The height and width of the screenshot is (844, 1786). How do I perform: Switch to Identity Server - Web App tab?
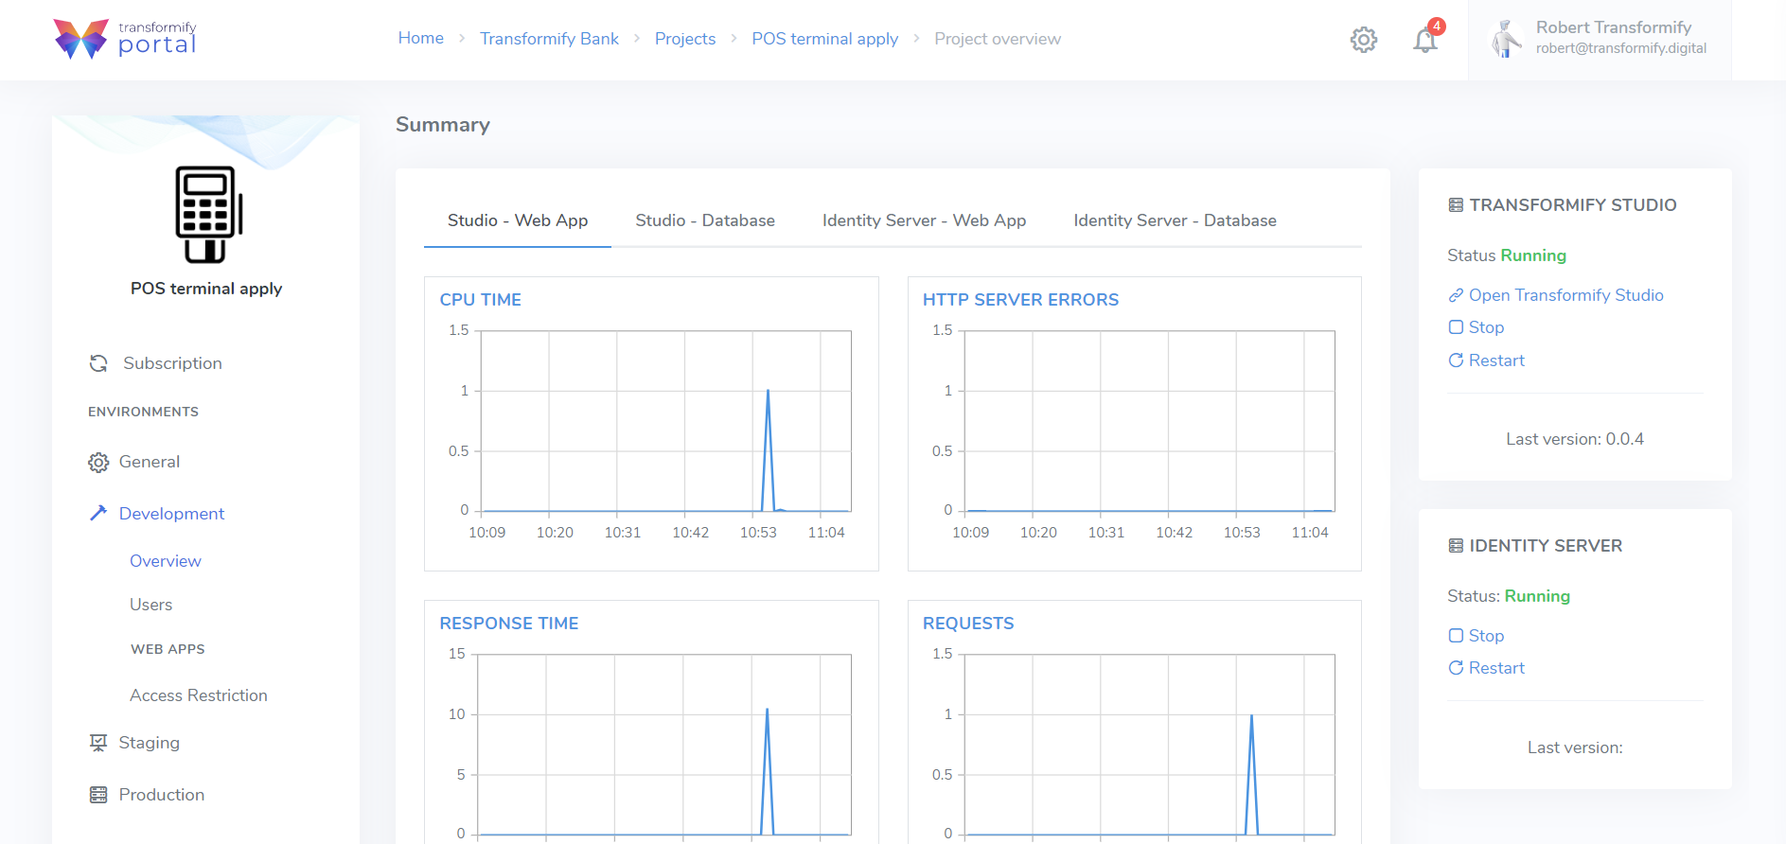925,220
